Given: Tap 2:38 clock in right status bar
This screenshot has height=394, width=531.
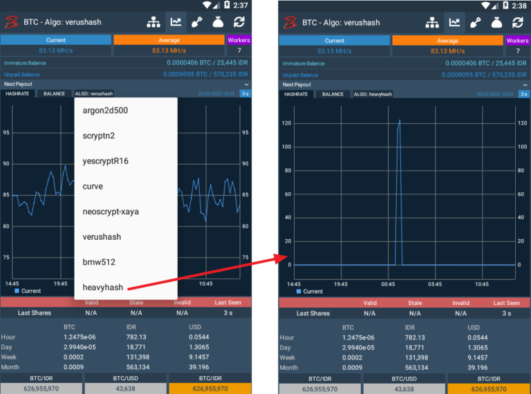Looking at the screenshot, I should click(x=519, y=6).
